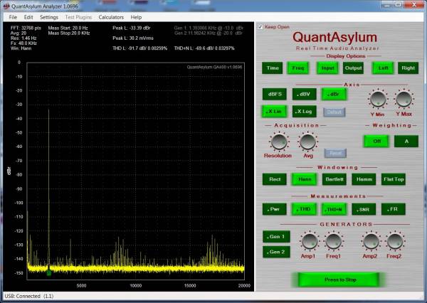Open the Test Plugins menu

[78, 17]
